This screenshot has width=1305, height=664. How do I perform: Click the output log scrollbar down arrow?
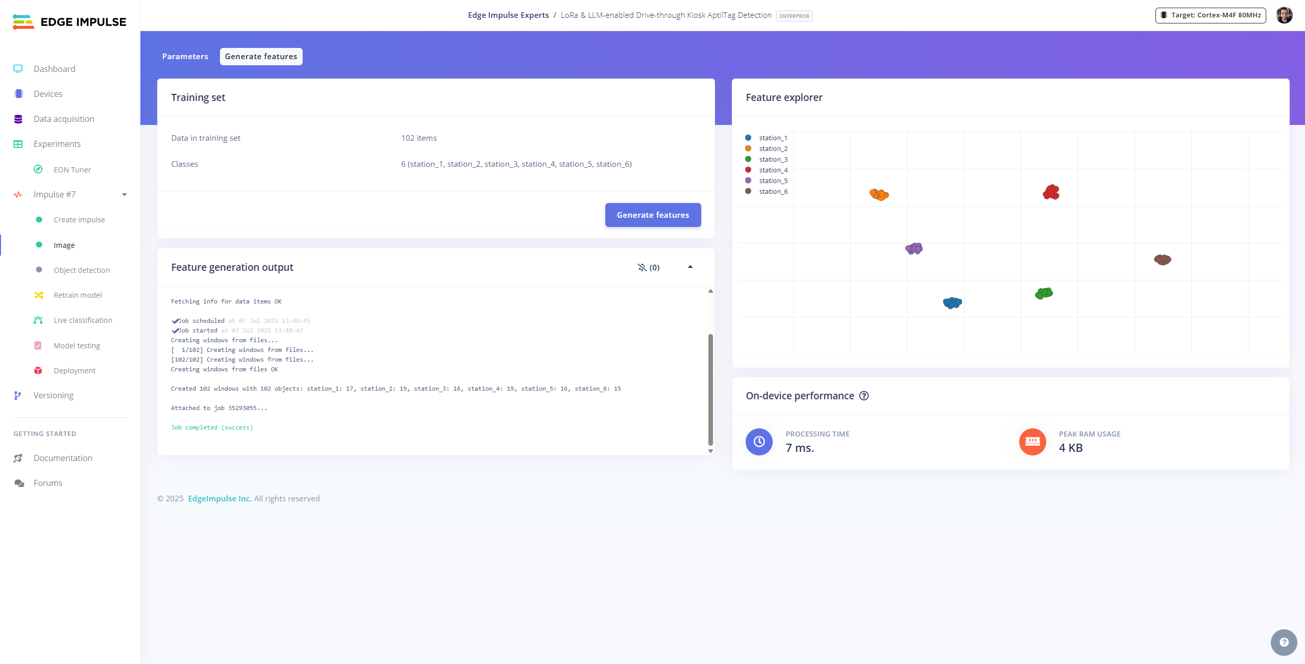pyautogui.click(x=710, y=451)
